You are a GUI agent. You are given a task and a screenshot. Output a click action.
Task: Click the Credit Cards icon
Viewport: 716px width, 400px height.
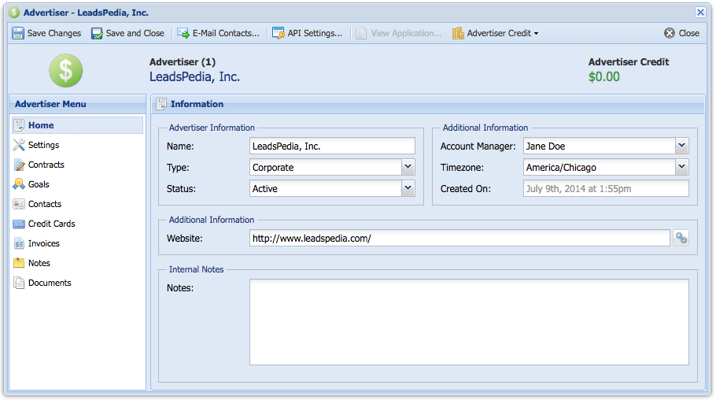tap(19, 224)
